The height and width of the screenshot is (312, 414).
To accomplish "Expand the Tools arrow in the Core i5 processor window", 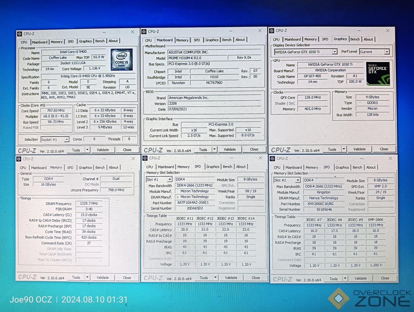I will click(88, 150).
